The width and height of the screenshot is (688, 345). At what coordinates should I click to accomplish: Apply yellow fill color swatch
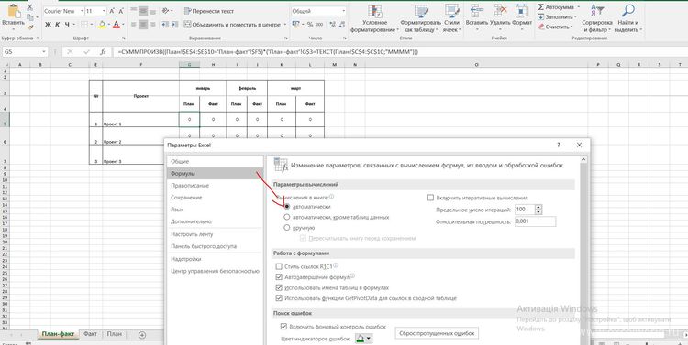tap(102, 25)
